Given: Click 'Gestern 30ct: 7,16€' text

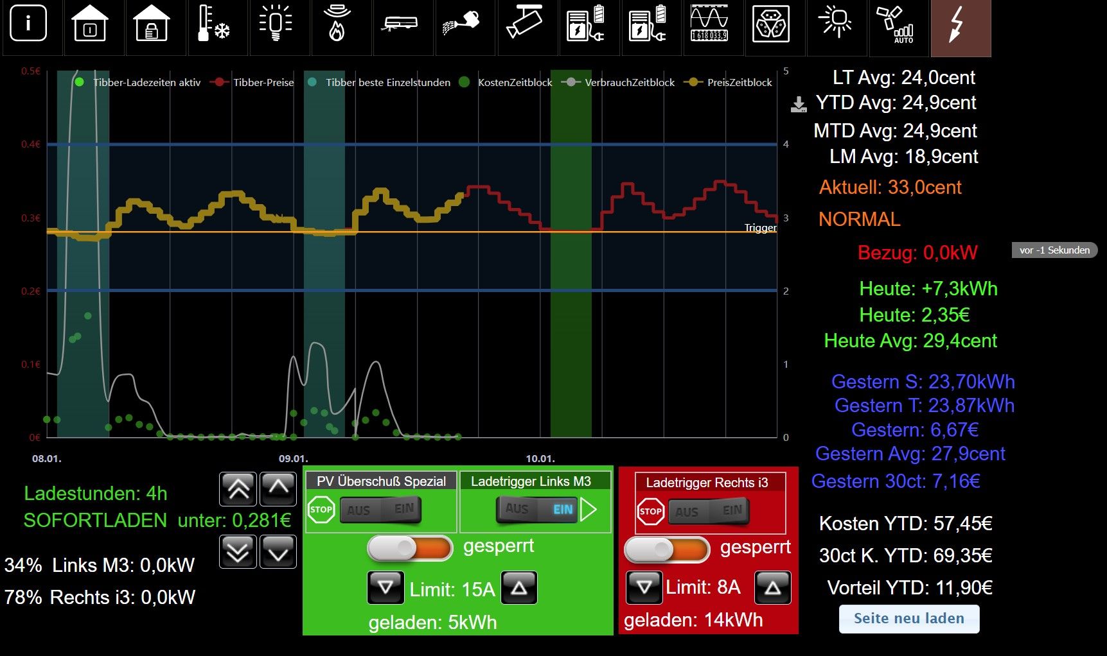Looking at the screenshot, I should click(896, 481).
